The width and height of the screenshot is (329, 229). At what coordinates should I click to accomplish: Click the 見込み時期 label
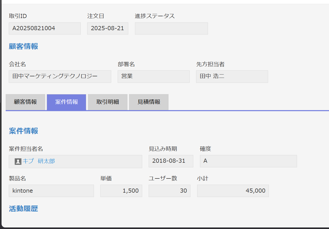point(163,149)
